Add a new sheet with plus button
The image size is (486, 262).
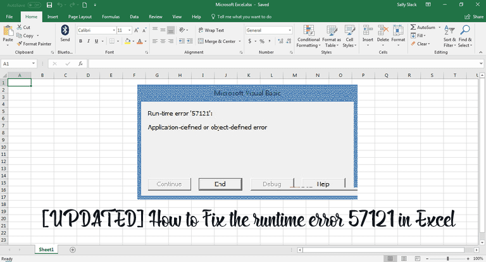tap(73, 249)
